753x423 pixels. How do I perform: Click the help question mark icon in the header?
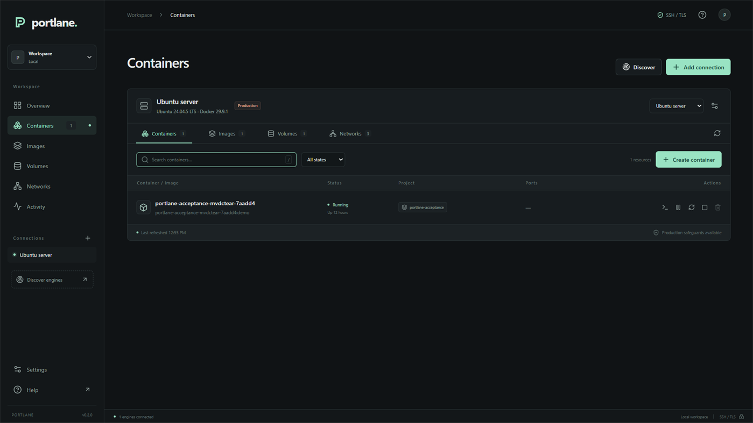702,15
